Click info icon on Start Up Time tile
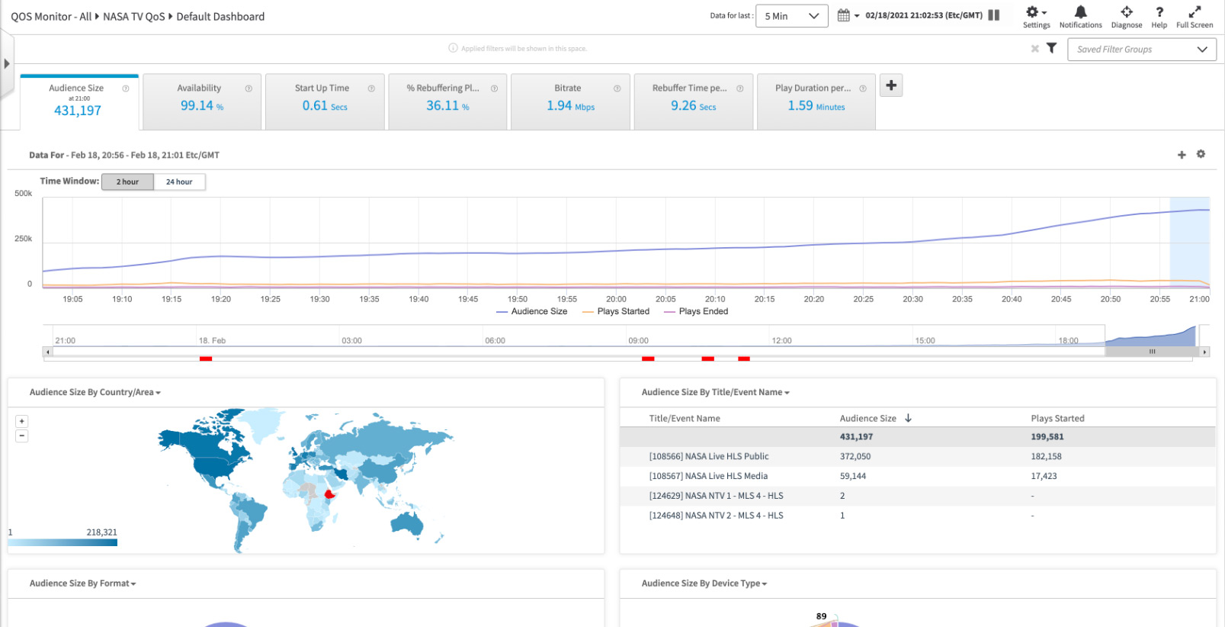The height and width of the screenshot is (627, 1225). (371, 88)
